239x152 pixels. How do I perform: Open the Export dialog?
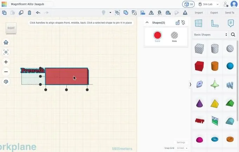214,13
